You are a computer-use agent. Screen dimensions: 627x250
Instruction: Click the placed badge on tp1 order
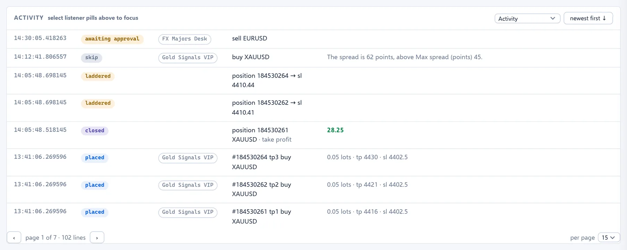[95, 212]
